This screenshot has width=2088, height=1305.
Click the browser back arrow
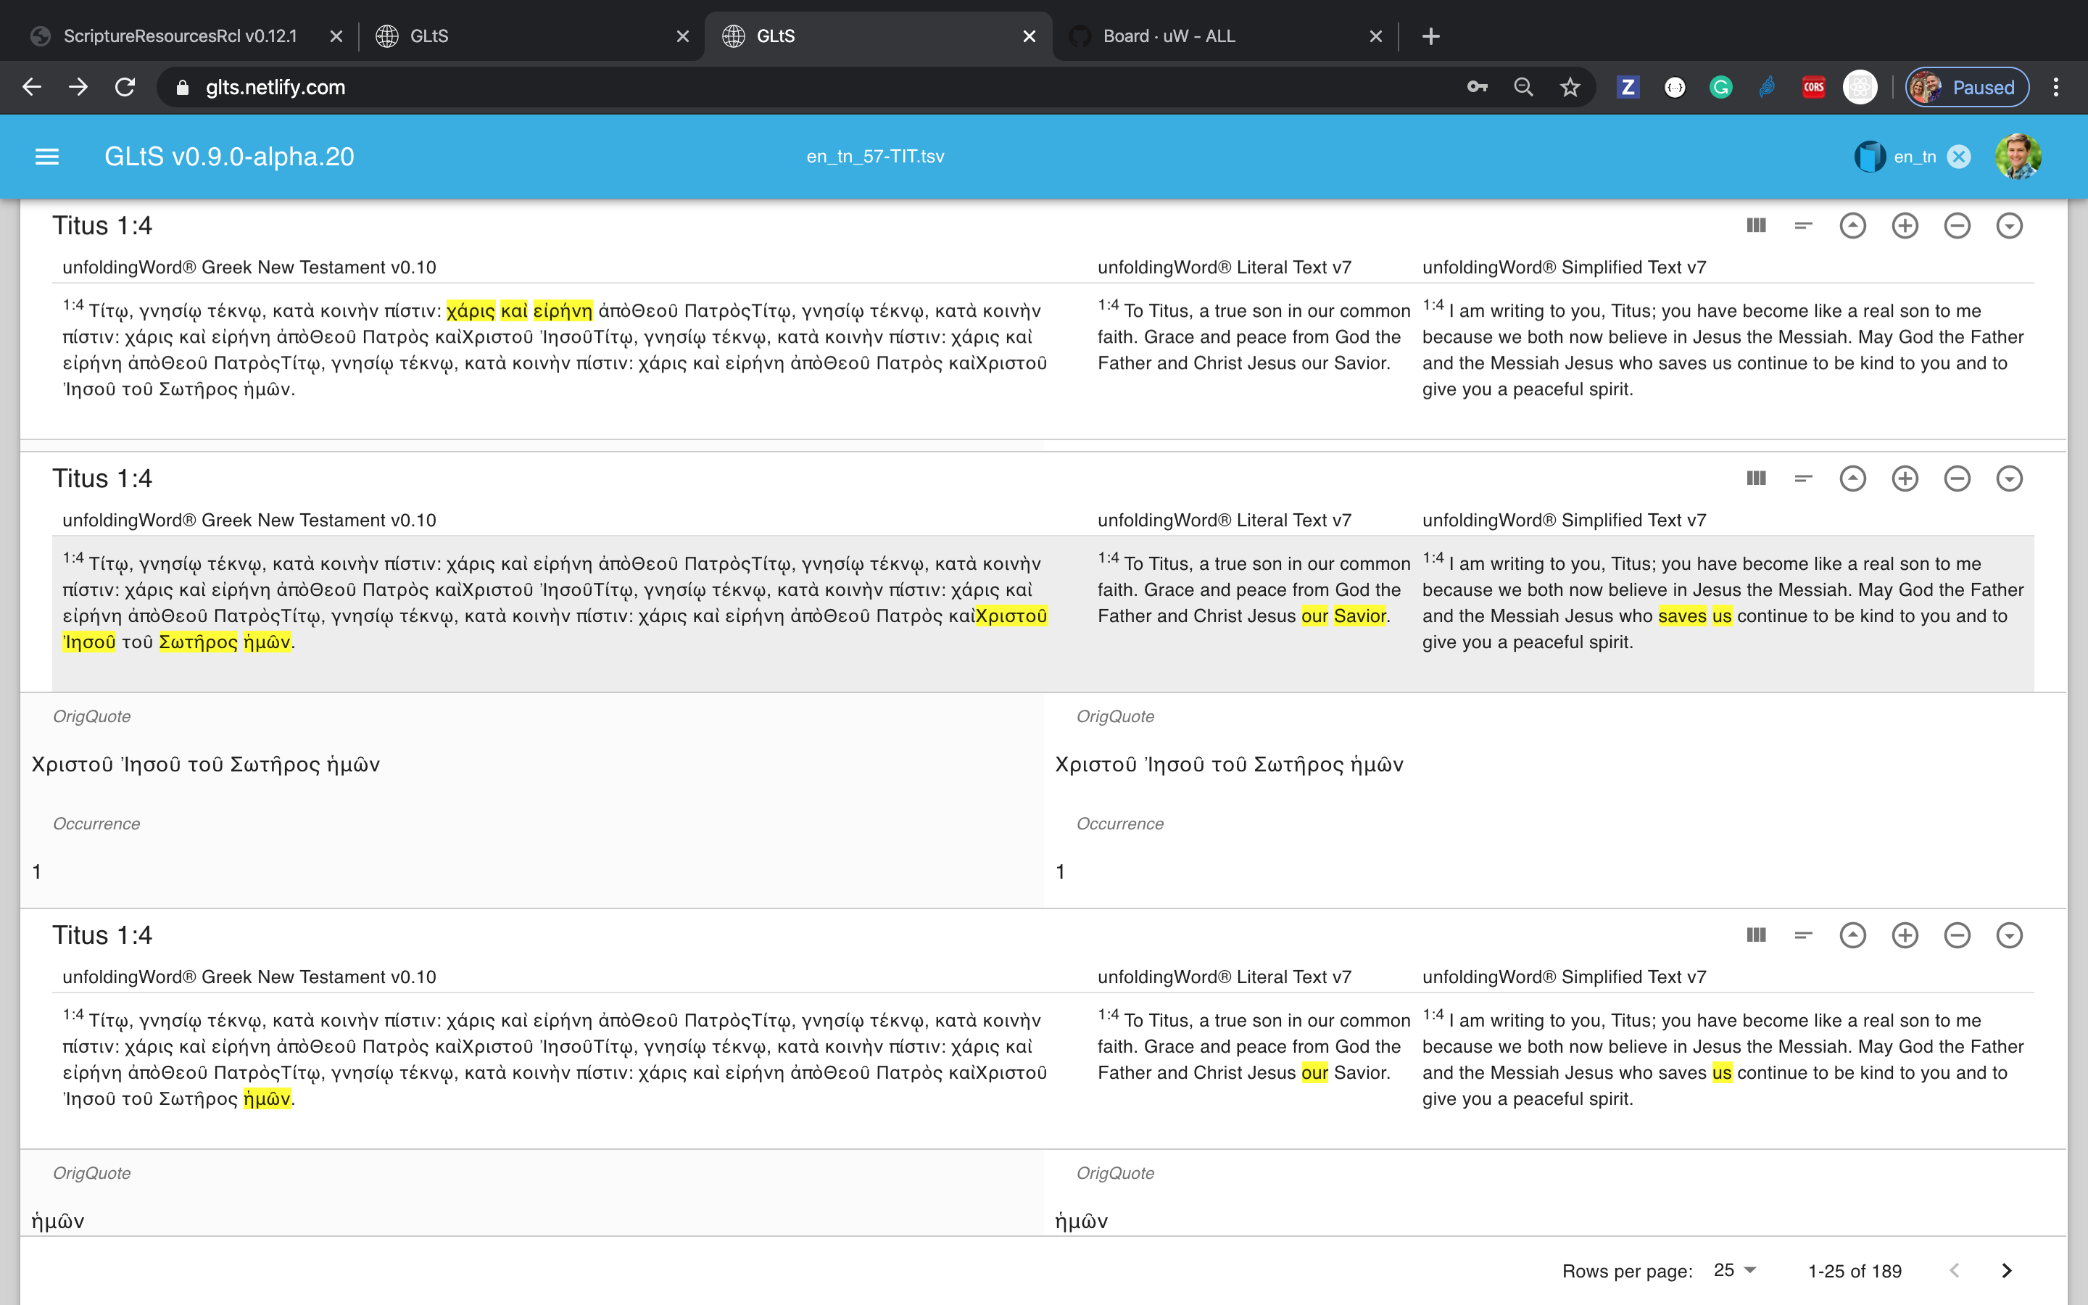[32, 87]
